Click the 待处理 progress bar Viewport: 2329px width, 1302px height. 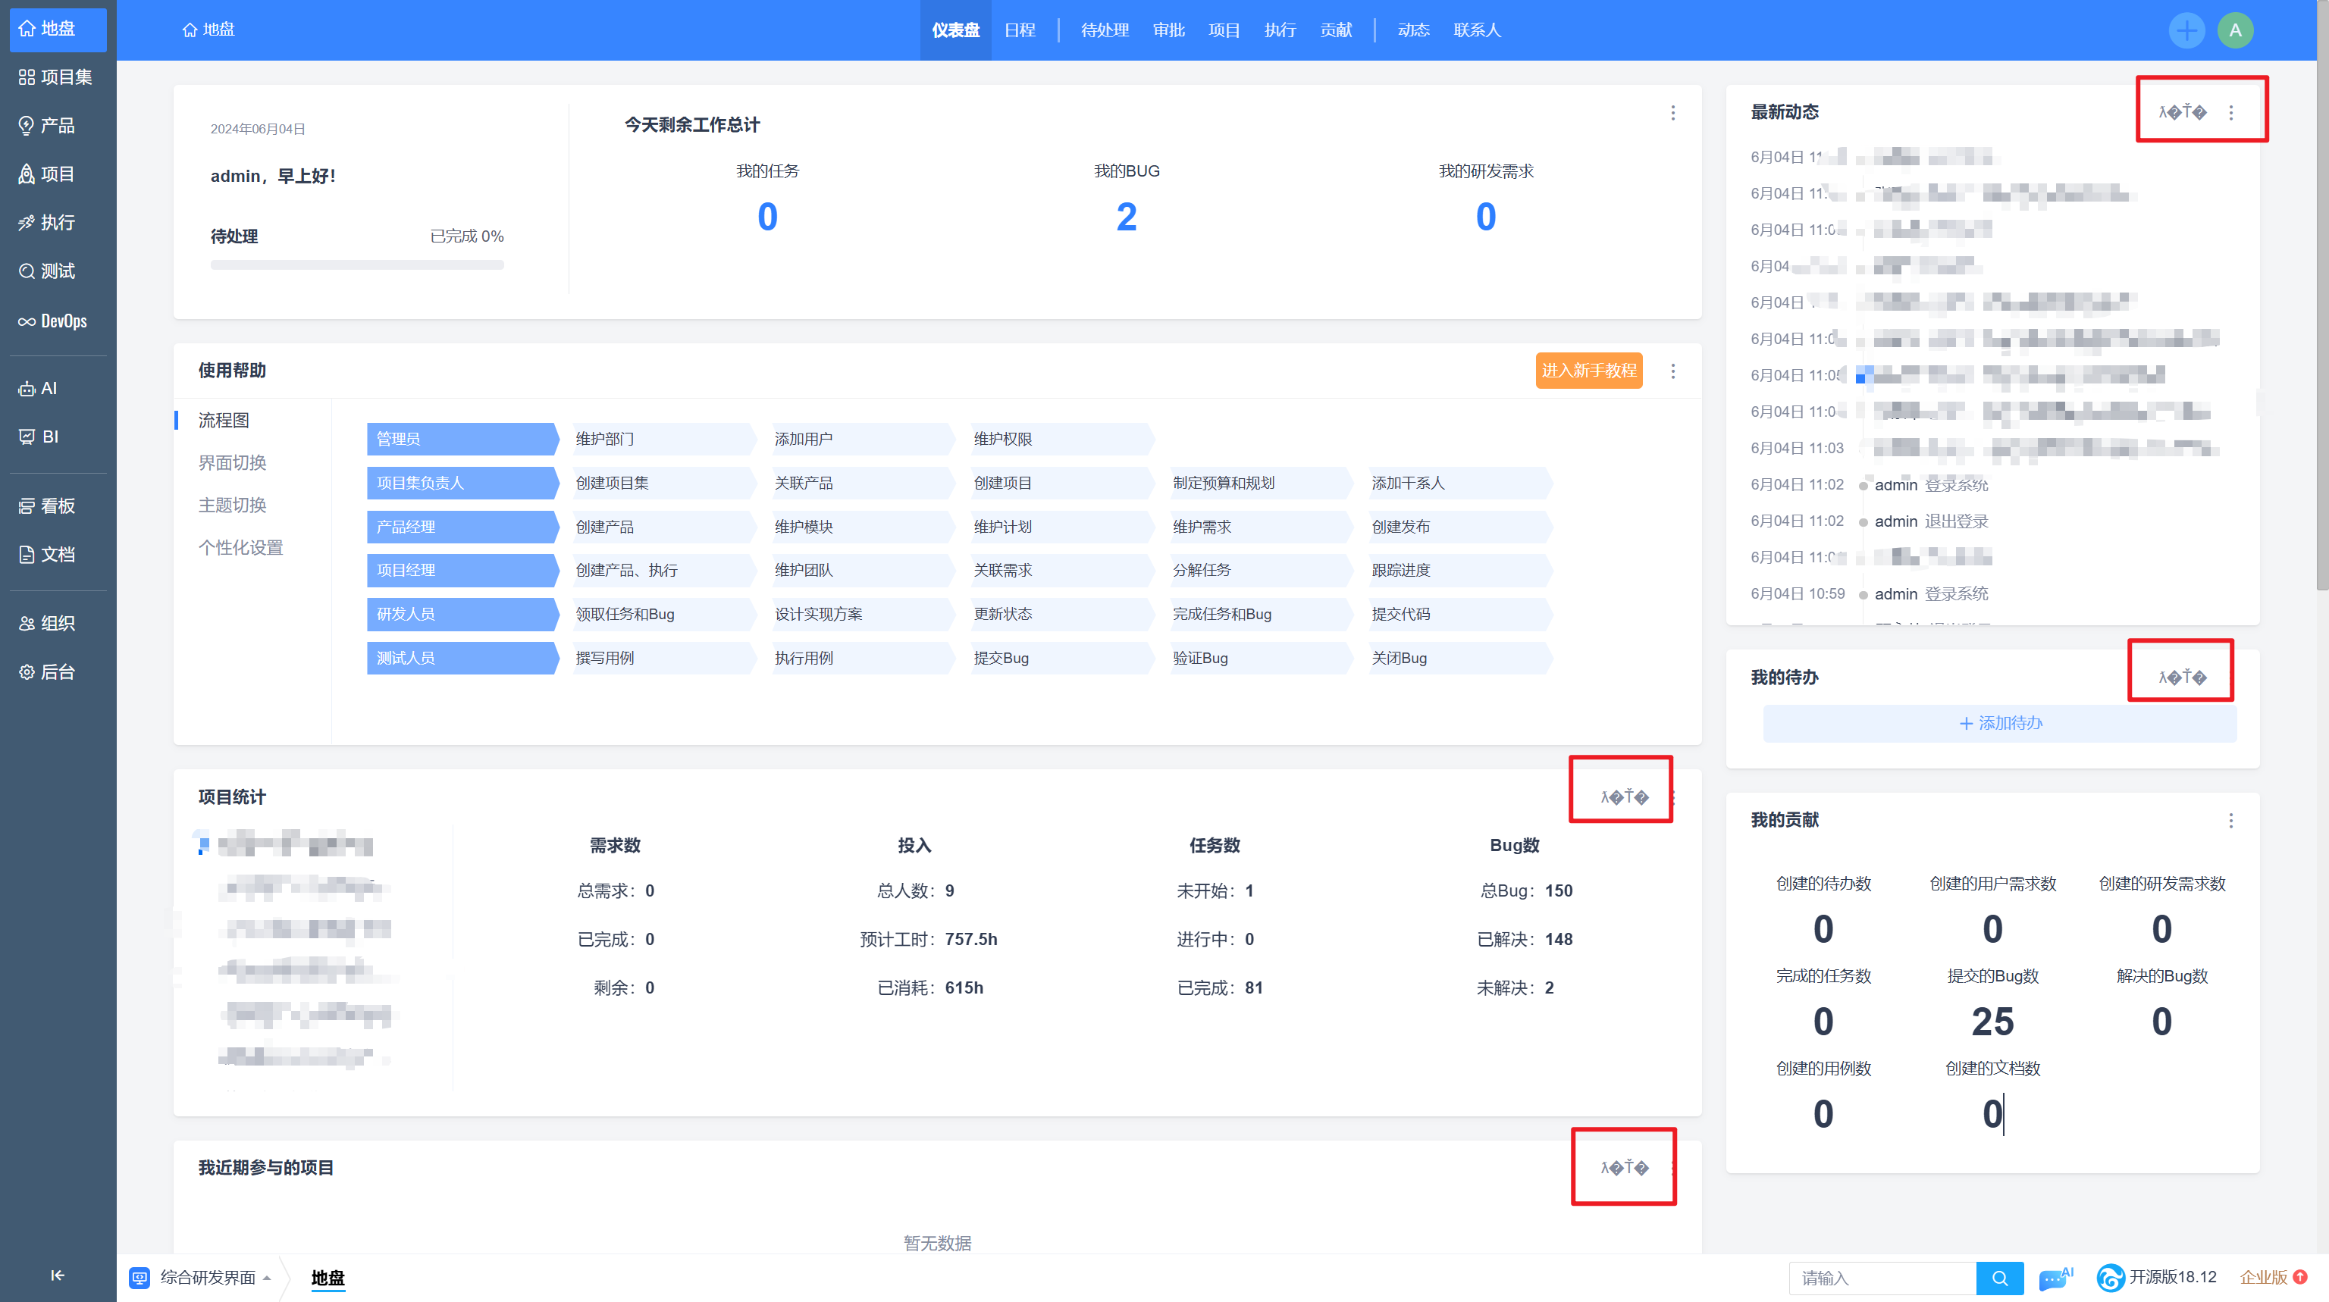(357, 264)
